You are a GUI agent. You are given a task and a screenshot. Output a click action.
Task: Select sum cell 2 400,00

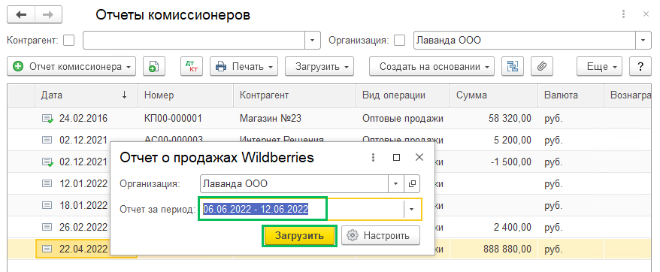point(494,228)
